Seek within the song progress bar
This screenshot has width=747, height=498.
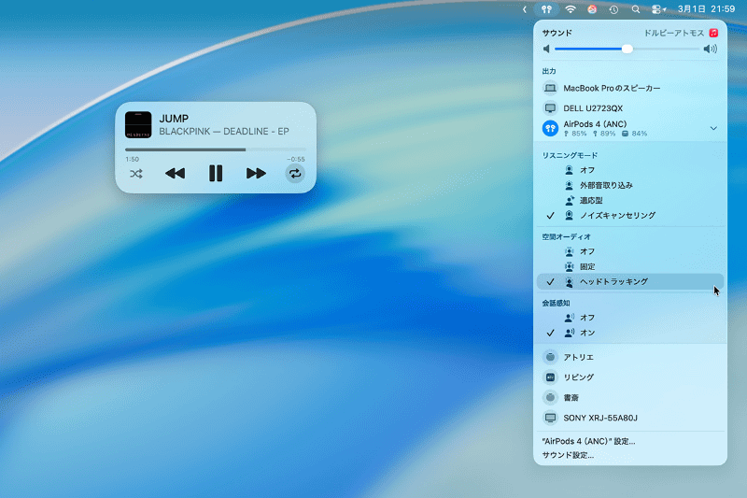tap(216, 149)
